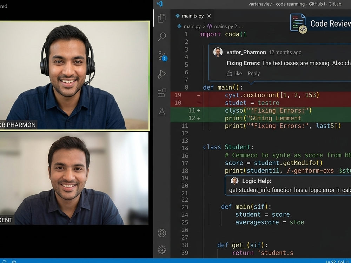
Task: Expand the breadcrumb ellipsis
Action: [241, 26]
